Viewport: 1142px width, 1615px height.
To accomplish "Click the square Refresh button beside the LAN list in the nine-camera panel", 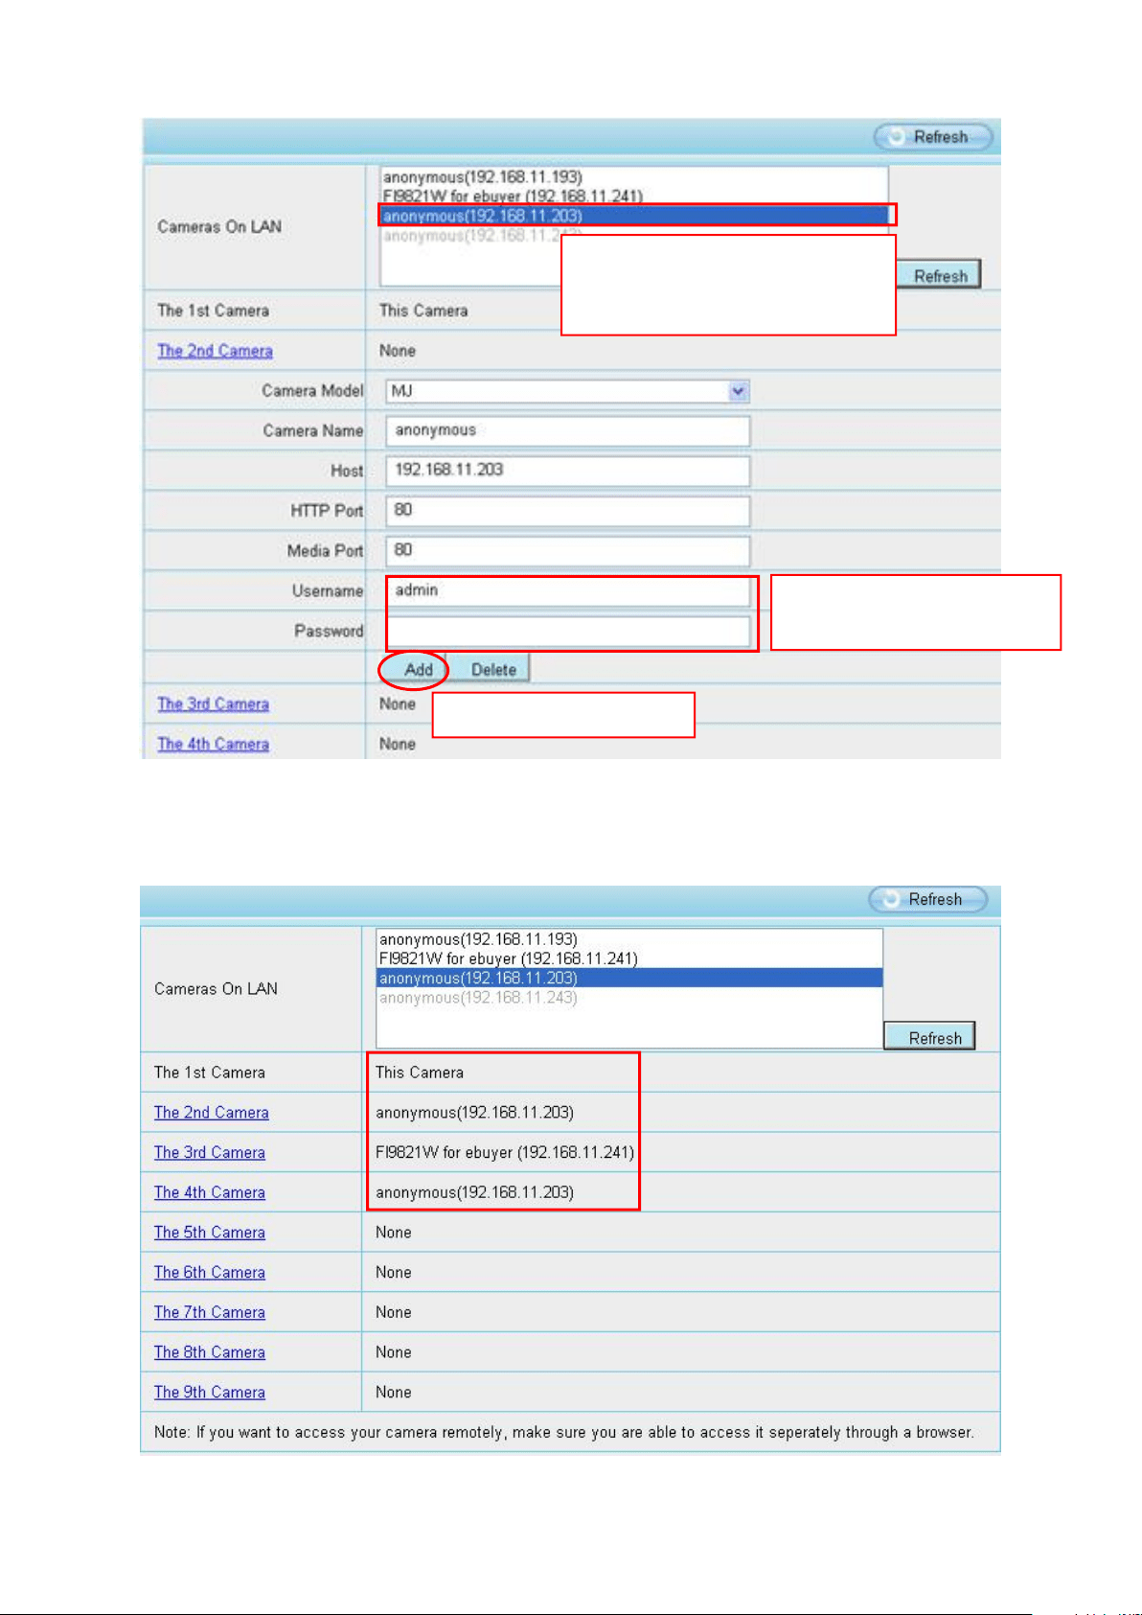I will (x=929, y=1037).
